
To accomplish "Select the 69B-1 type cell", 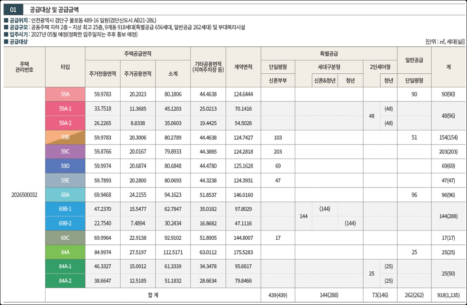I will pos(65,209).
